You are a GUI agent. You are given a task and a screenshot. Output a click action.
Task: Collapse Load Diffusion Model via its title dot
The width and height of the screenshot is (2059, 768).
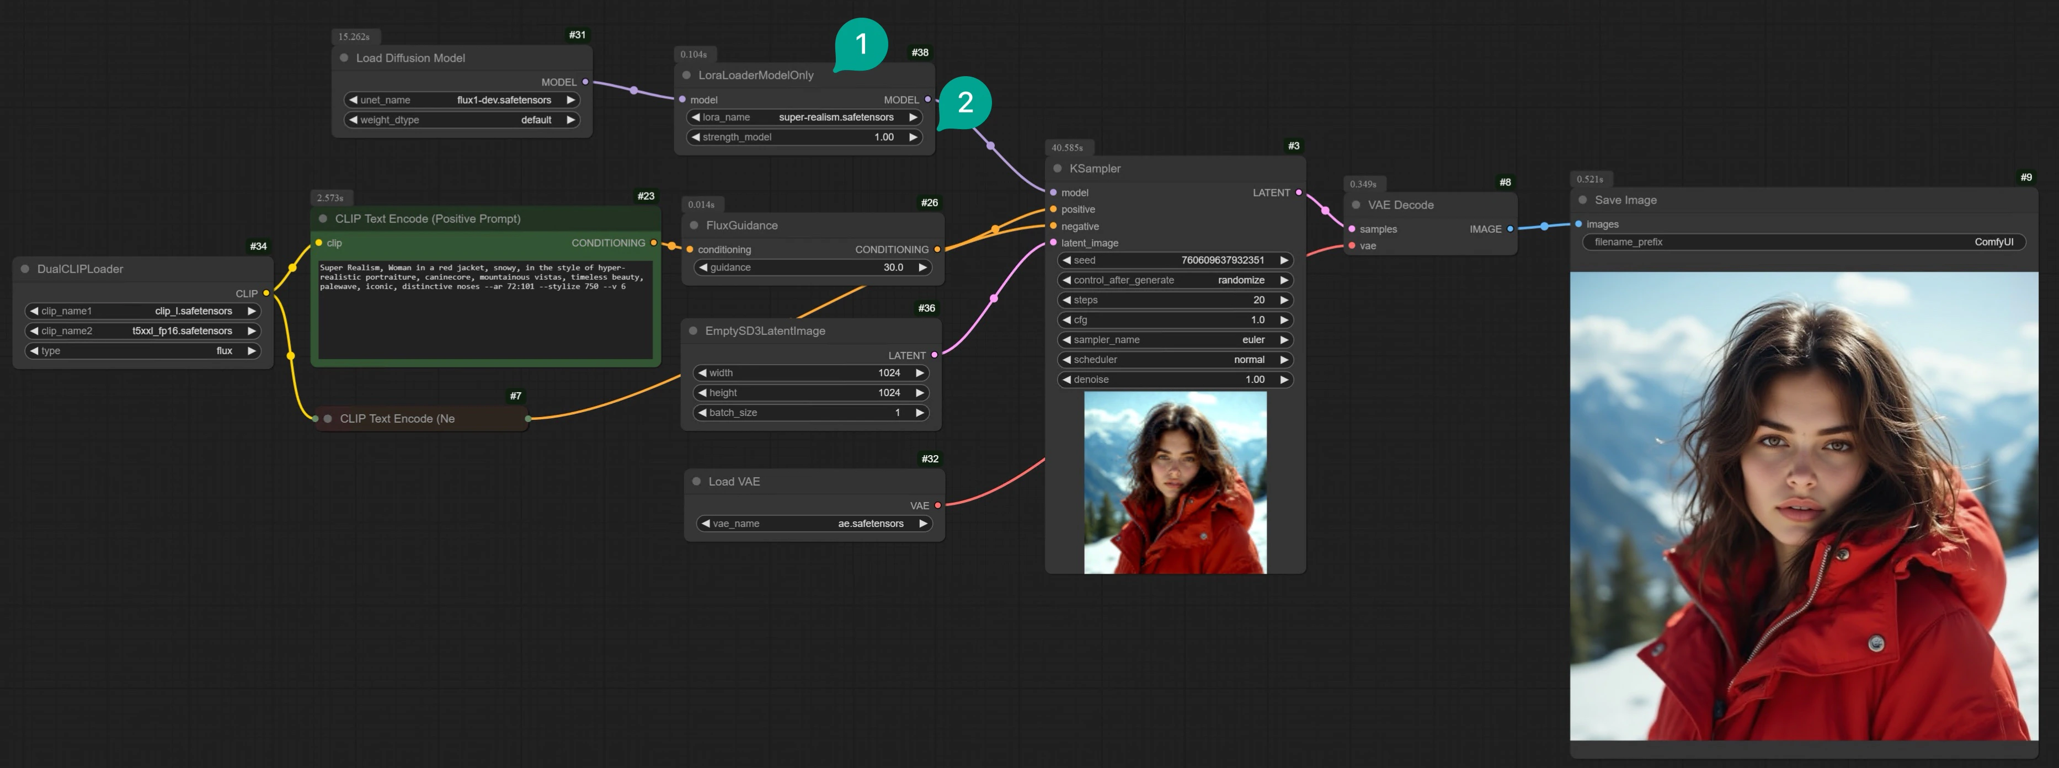(x=344, y=57)
